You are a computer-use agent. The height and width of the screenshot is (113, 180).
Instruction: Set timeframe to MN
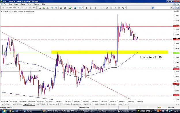(34, 8)
